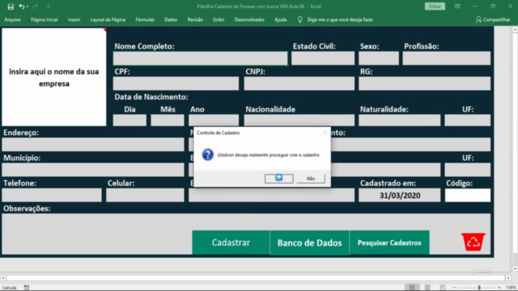This screenshot has width=518, height=291.
Task: Click the CNPJ input field
Action: [299, 83]
